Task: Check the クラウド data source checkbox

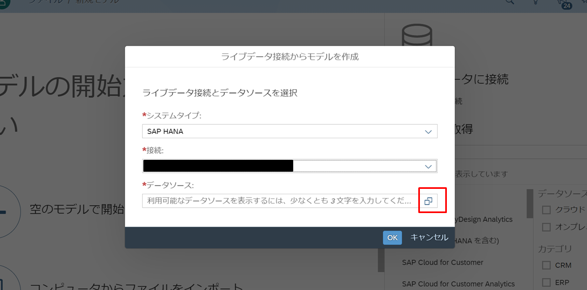Action: pos(547,210)
